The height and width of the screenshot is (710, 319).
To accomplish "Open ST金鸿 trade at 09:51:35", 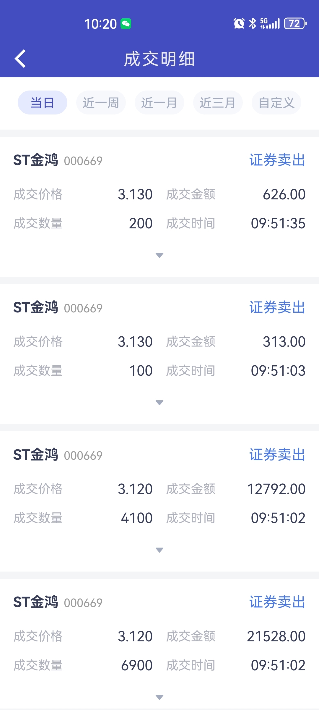I will [x=36, y=160].
